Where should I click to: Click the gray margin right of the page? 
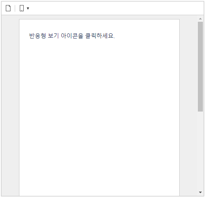tap(188, 105)
